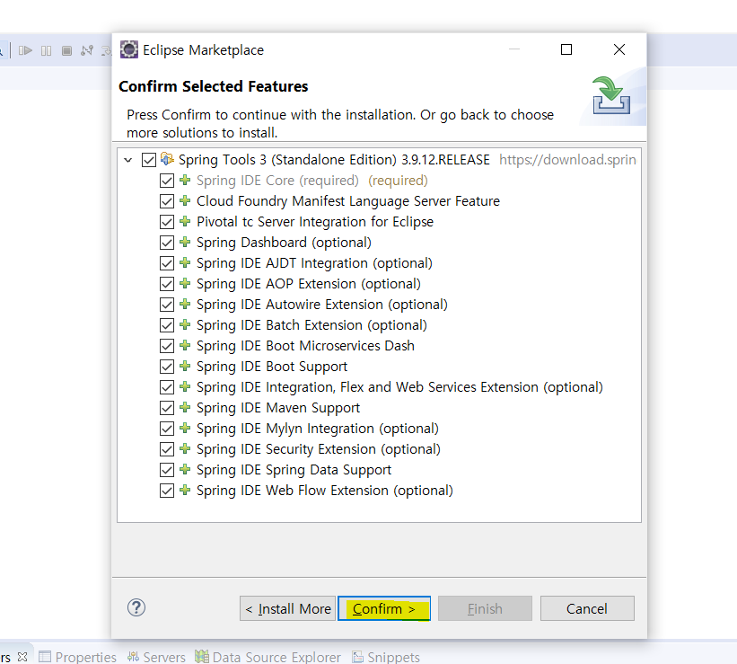Screen dimensions: 737x664
Task: Click the Confirm button
Action: [x=384, y=608]
